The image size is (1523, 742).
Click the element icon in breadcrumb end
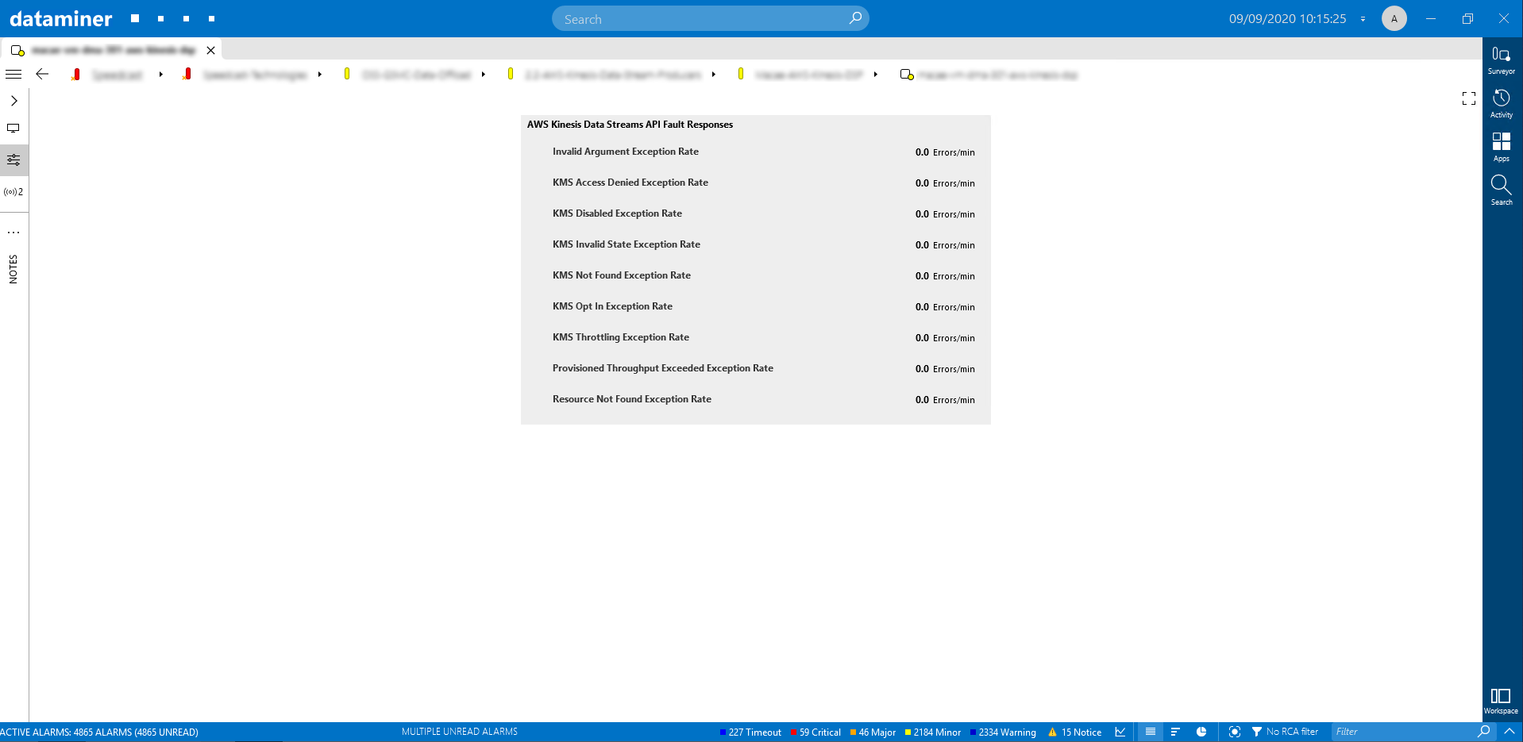907,75
